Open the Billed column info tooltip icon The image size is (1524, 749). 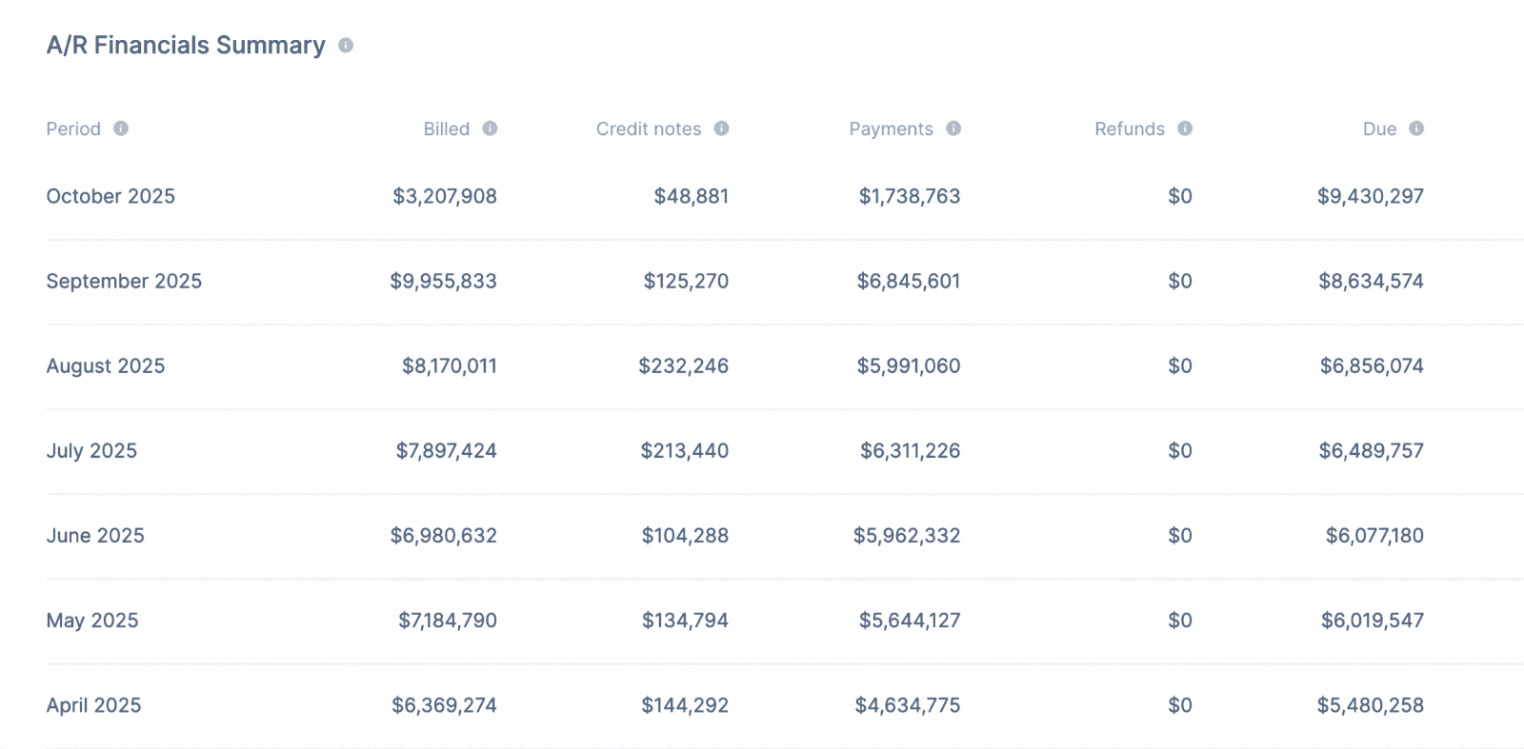490,128
